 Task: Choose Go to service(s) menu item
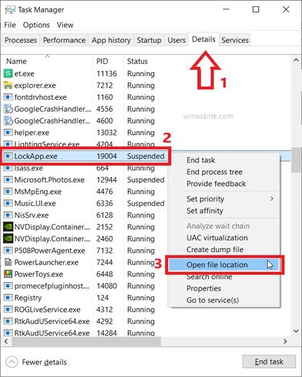tap(212, 300)
